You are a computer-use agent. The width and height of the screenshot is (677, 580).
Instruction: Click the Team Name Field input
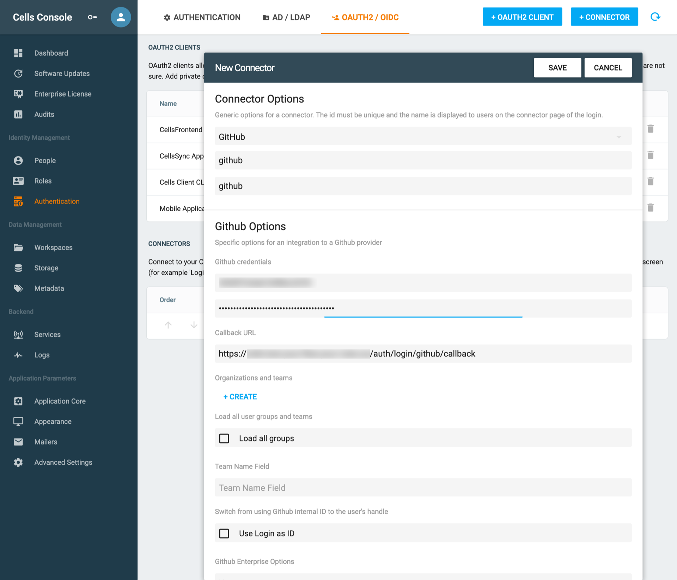click(x=423, y=488)
